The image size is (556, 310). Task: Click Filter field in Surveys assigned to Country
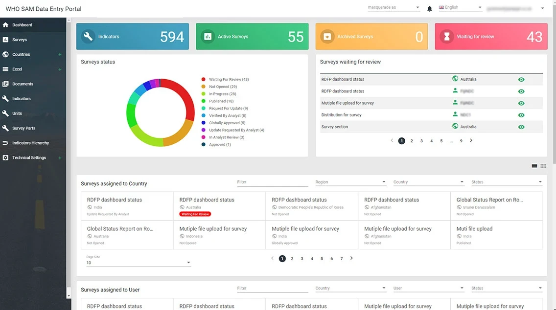[272, 182]
